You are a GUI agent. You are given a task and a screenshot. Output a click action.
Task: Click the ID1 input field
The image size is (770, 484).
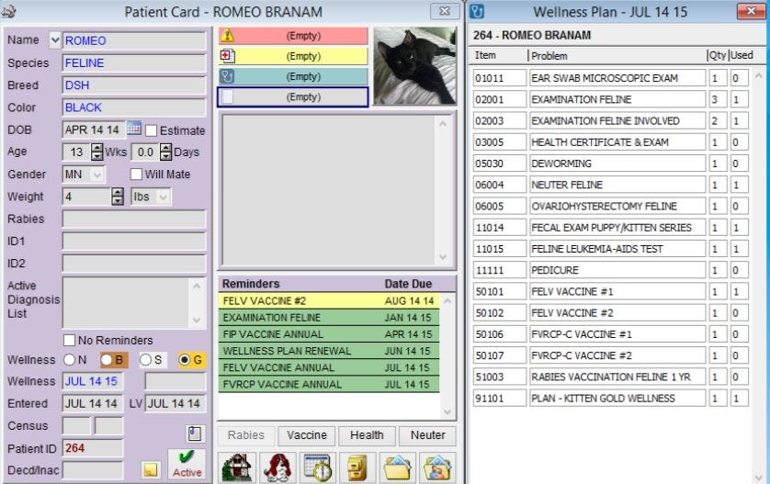click(x=134, y=242)
